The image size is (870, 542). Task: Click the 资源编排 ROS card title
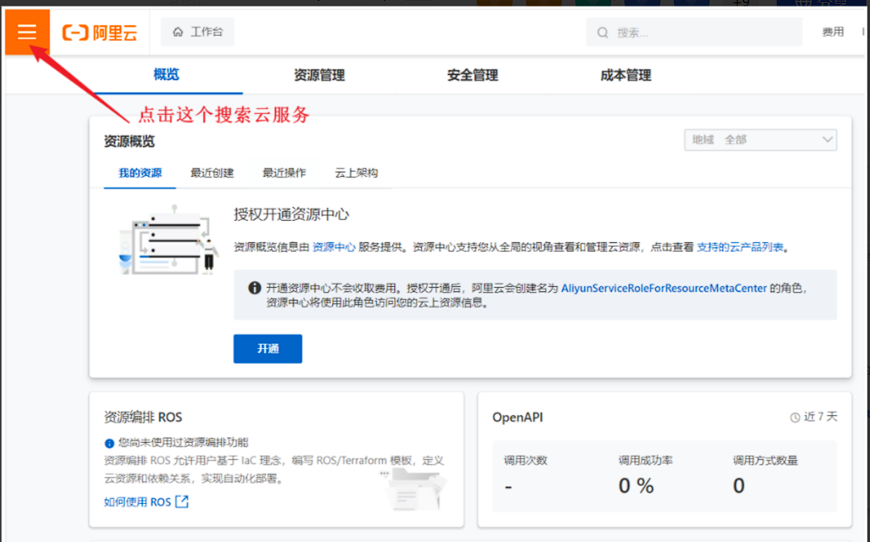[143, 417]
